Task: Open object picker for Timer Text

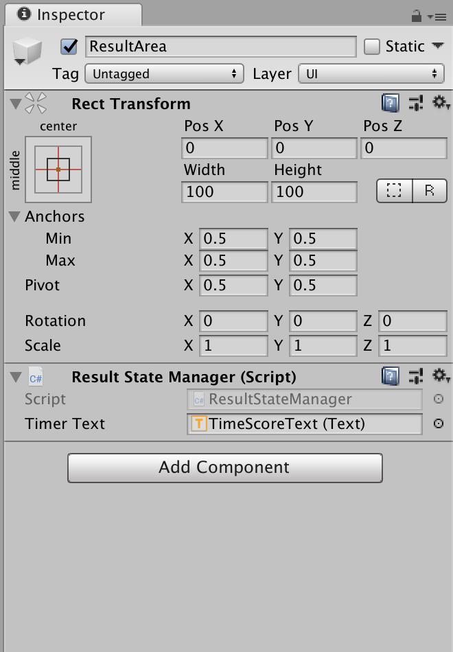Action: point(439,423)
